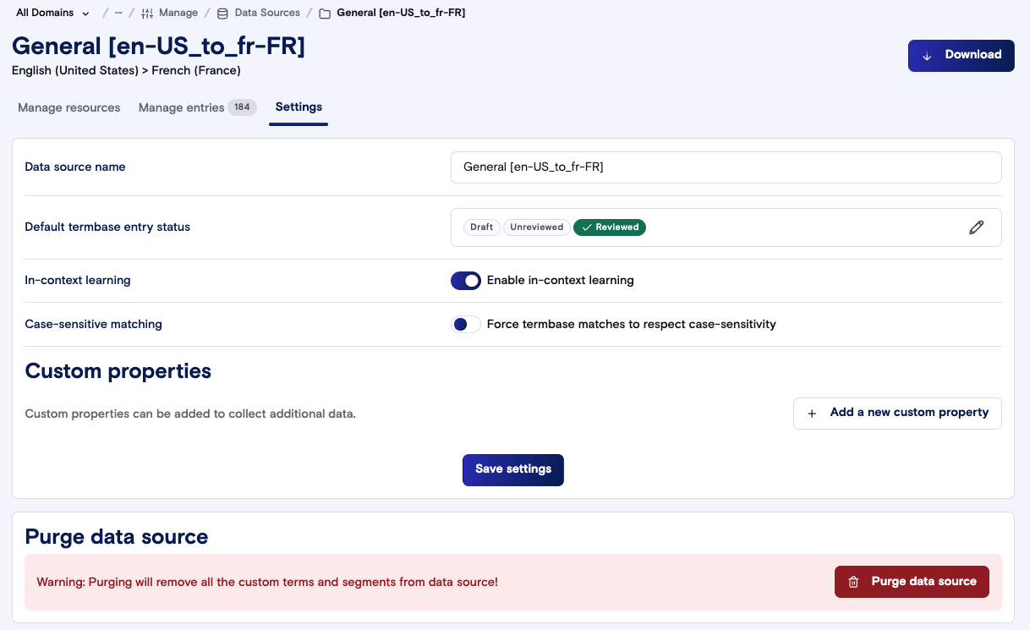Click the Enable in-context learning label

561,281
